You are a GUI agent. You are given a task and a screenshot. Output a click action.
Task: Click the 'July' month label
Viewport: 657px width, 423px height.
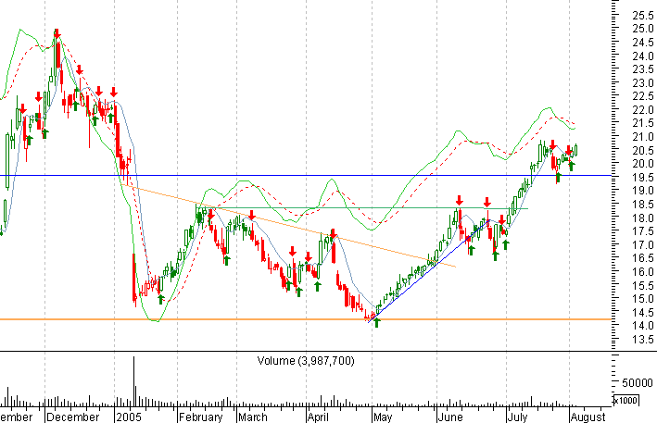coord(517,417)
